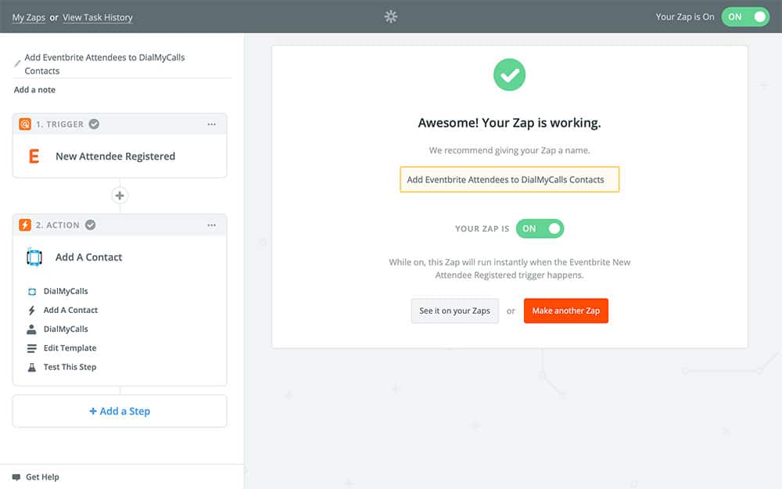The width and height of the screenshot is (782, 489).
Task: Turn off the Zap toggle in header
Action: coord(745,16)
